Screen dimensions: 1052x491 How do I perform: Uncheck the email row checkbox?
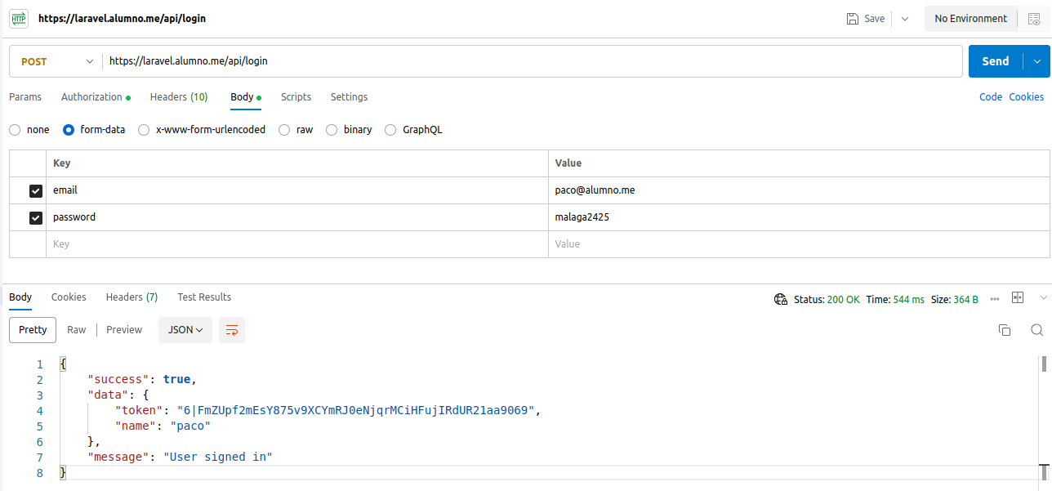click(x=36, y=191)
